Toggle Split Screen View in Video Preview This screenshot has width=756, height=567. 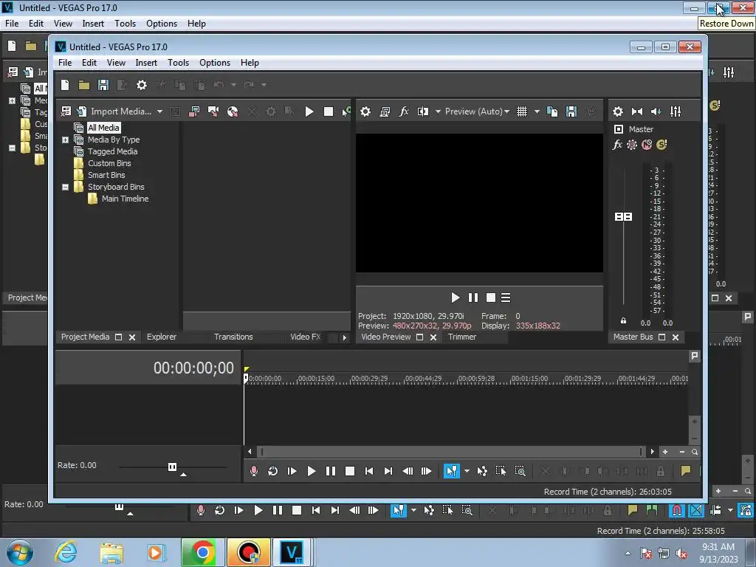[x=423, y=111]
